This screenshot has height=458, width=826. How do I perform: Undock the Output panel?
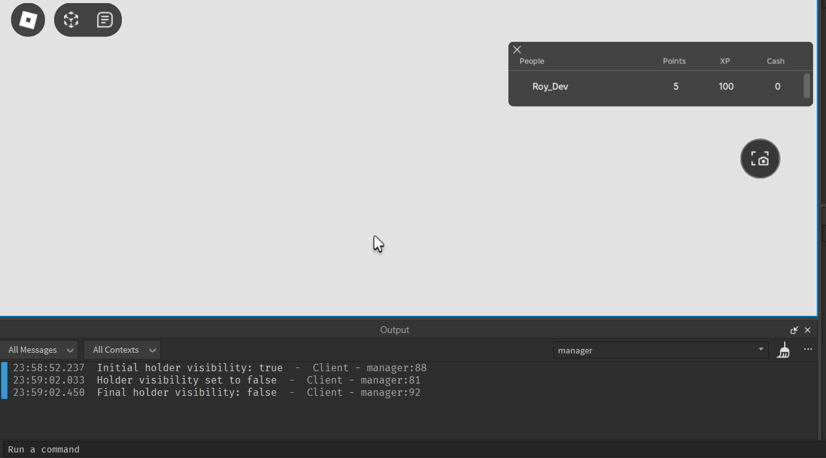click(x=794, y=329)
